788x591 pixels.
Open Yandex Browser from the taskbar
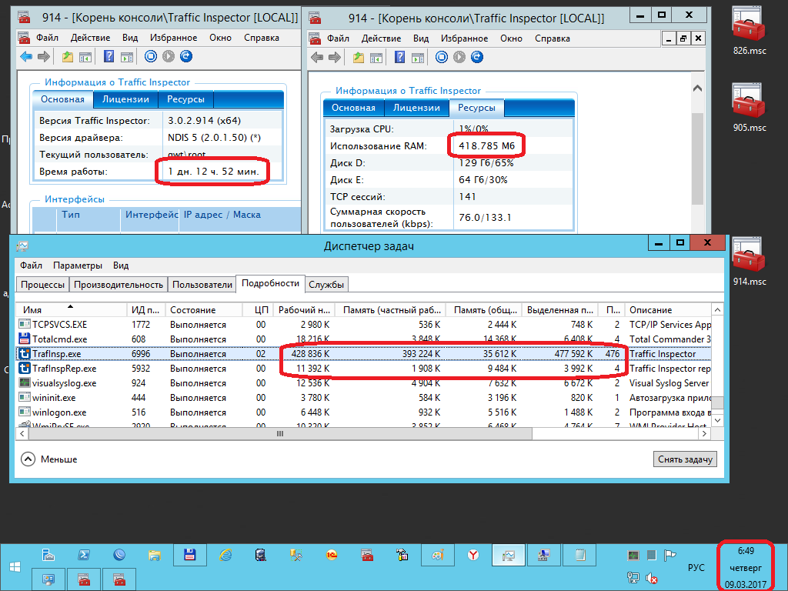[473, 555]
